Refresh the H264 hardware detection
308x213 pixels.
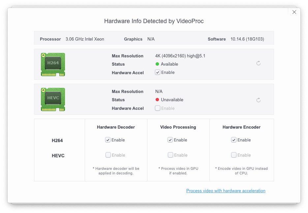pos(259,63)
